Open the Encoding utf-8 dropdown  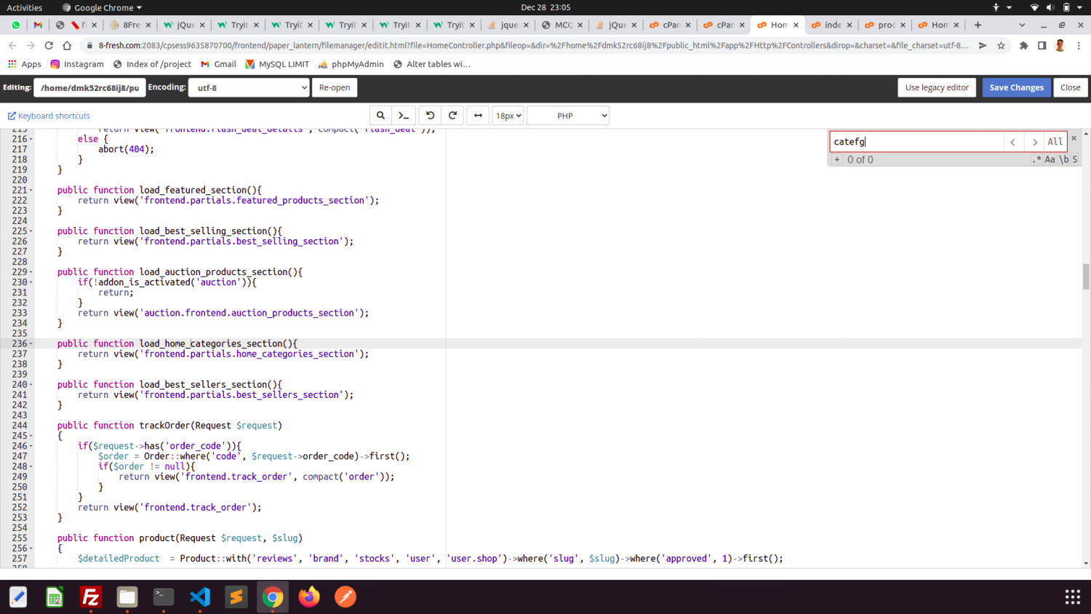249,88
